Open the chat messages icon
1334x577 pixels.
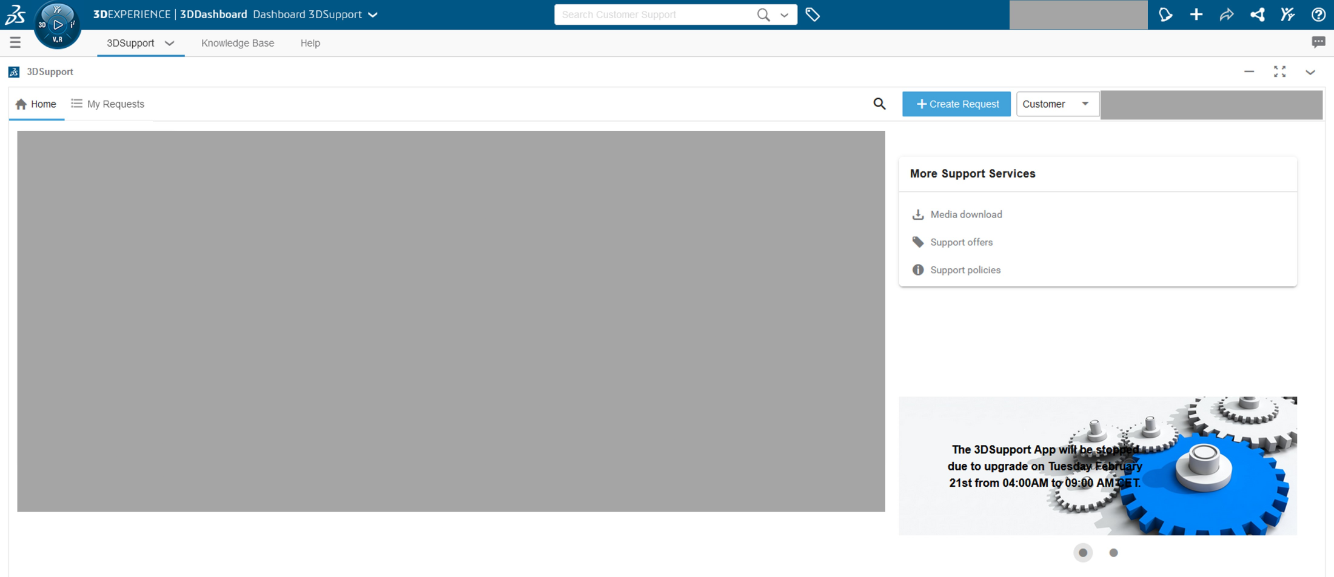tap(1318, 42)
